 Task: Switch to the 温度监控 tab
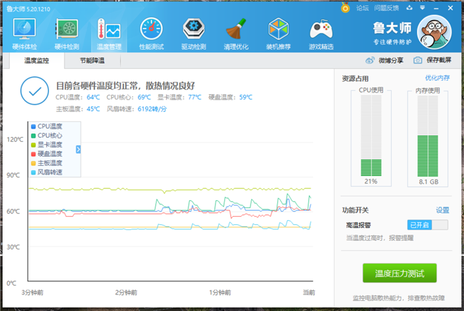(36, 60)
